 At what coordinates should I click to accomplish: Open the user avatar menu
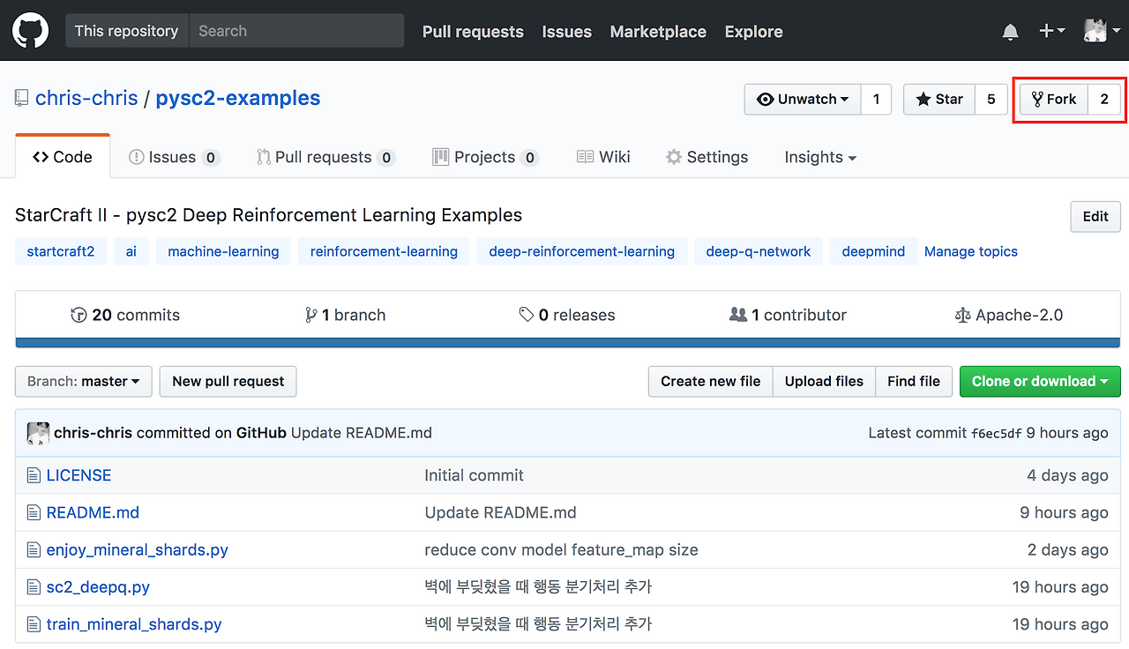pyautogui.click(x=1102, y=31)
